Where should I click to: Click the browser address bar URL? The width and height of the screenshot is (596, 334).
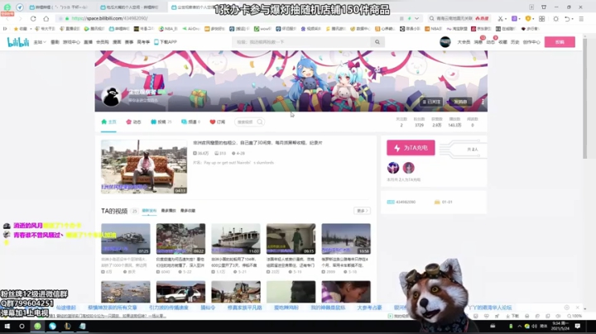[x=109, y=18]
